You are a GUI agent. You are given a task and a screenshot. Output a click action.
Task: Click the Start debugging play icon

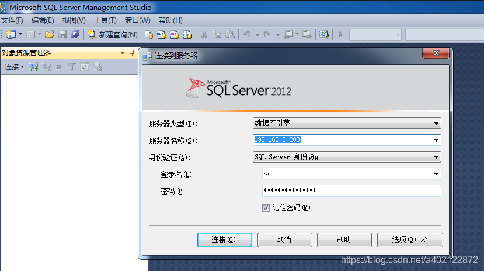tap(341, 34)
